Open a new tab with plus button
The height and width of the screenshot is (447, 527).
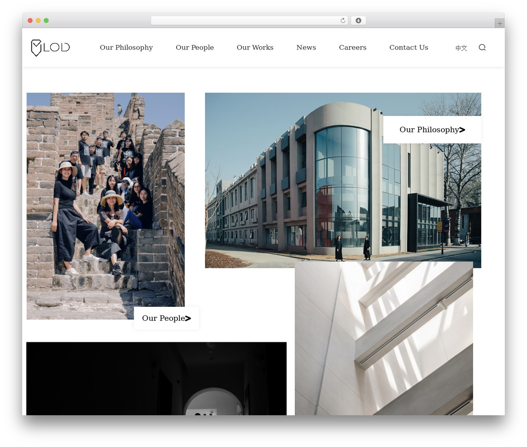499,24
